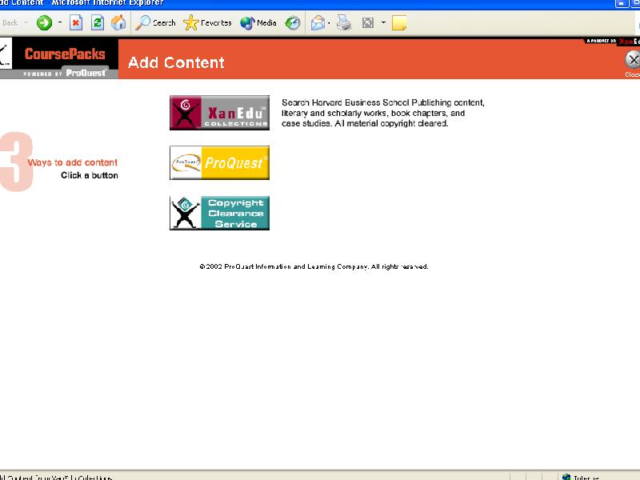Screen dimensions: 640x480
Task: Click 'Ways to add content' text
Action: tap(73, 162)
